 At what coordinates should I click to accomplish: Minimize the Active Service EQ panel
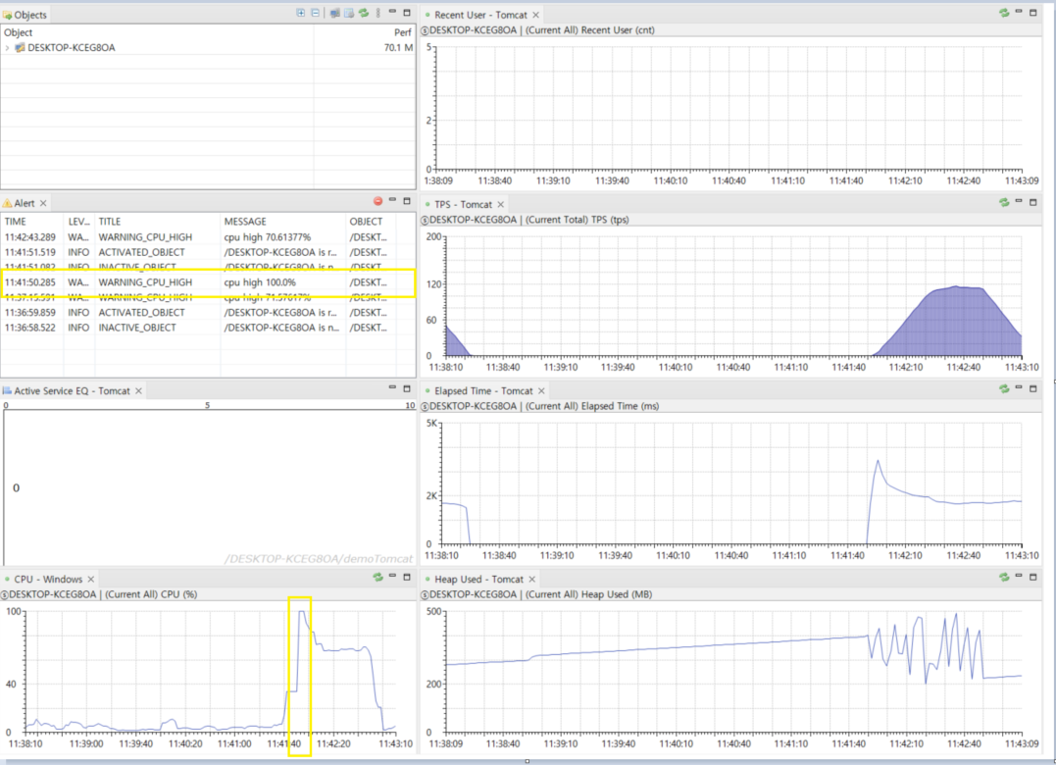[x=392, y=387]
